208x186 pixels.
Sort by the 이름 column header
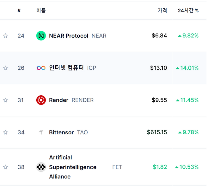point(41,10)
